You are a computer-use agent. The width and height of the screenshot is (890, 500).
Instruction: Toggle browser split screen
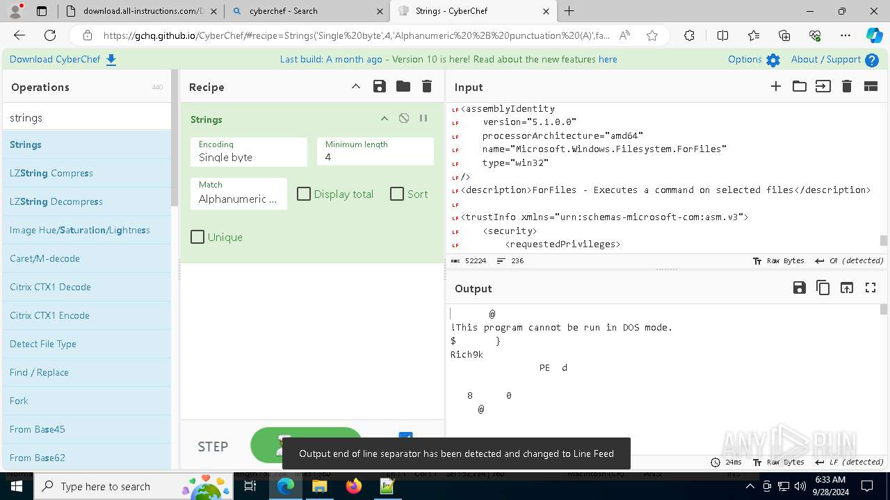722,35
